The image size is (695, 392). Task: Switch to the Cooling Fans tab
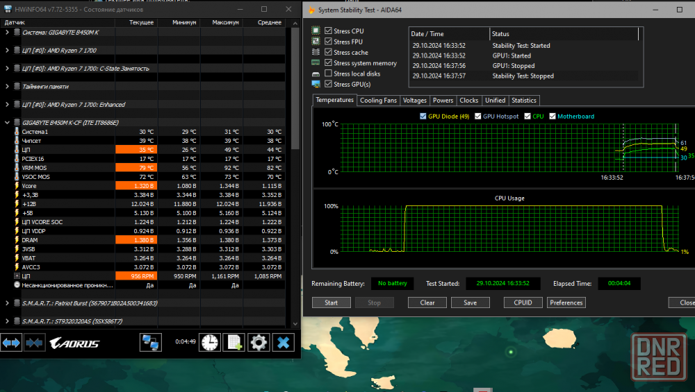point(378,101)
